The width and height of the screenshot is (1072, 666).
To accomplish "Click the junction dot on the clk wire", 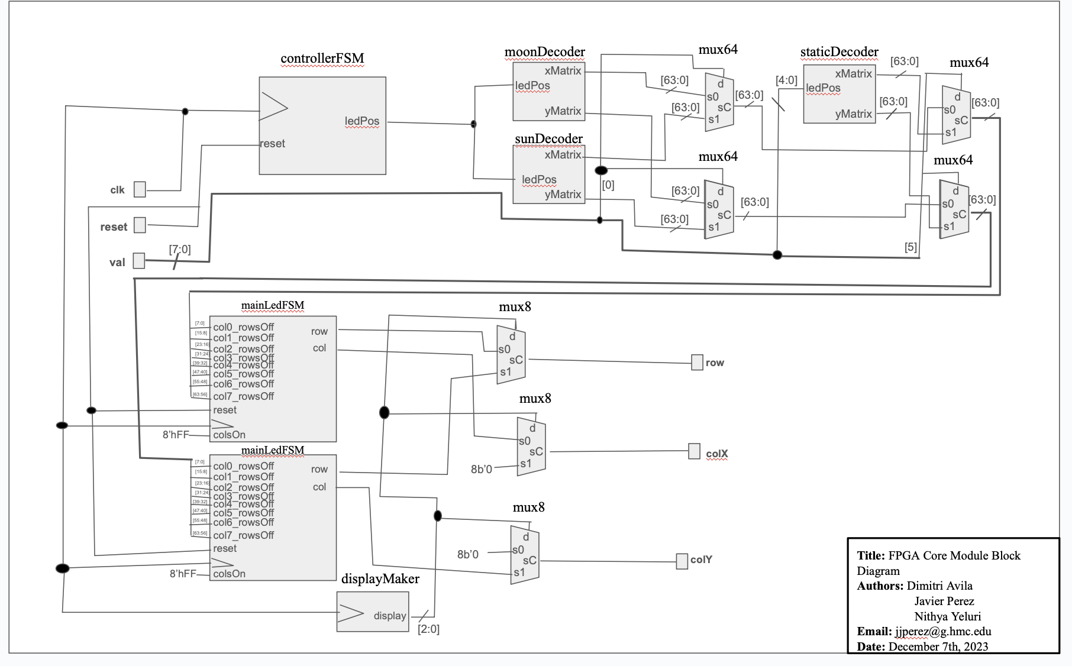I will click(x=185, y=111).
